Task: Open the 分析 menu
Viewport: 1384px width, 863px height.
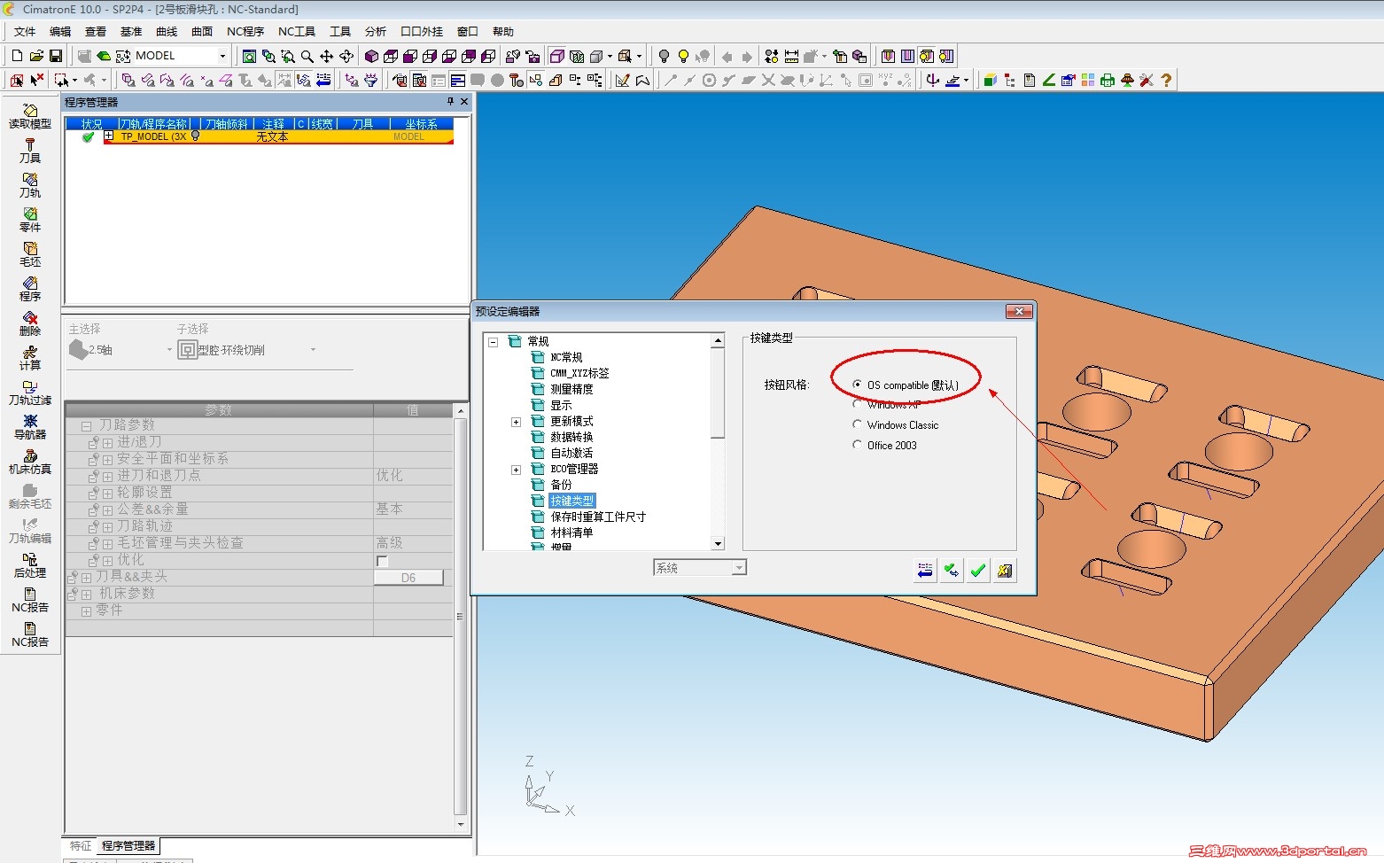Action: click(376, 32)
